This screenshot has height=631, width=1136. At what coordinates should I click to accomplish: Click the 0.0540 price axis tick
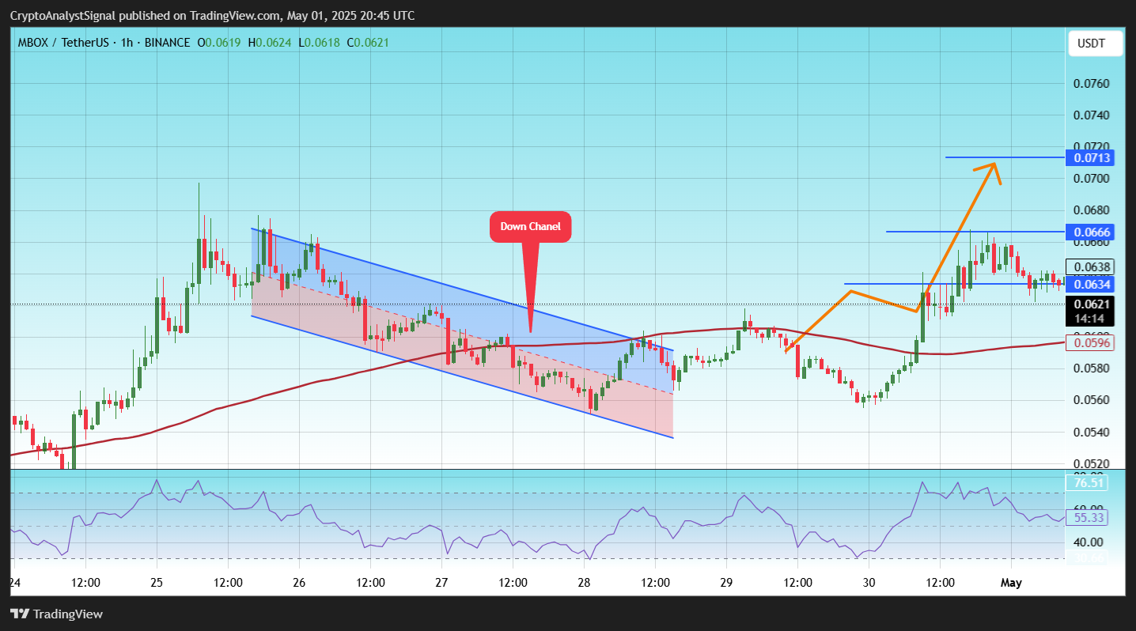pyautogui.click(x=1092, y=432)
